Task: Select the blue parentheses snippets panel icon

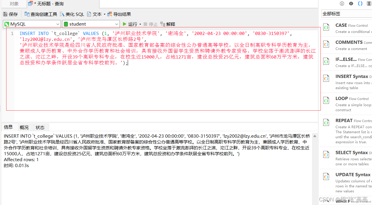Action: [x=360, y=4]
